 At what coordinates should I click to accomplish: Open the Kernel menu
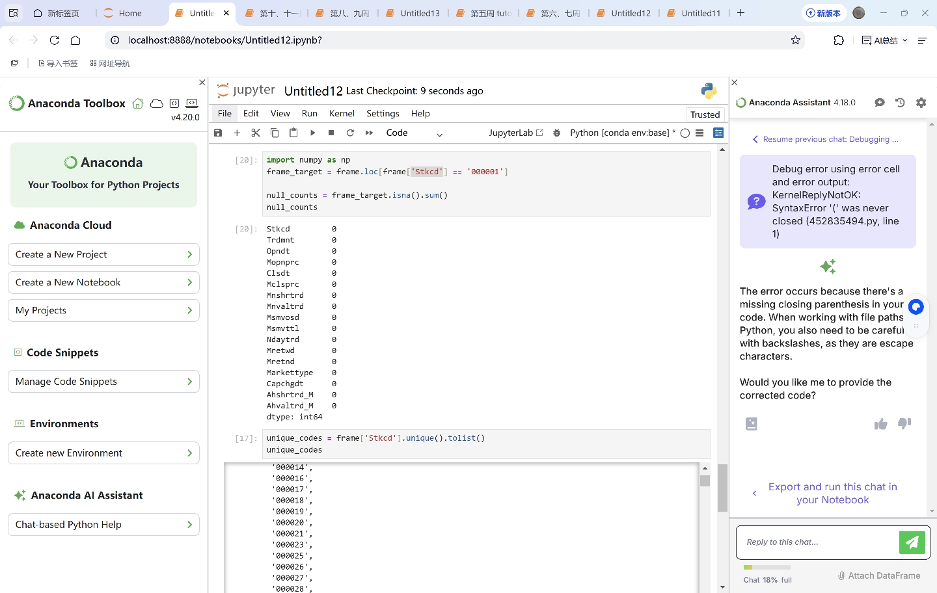point(342,113)
